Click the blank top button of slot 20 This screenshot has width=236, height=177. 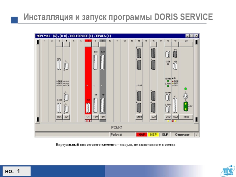coord(186,45)
